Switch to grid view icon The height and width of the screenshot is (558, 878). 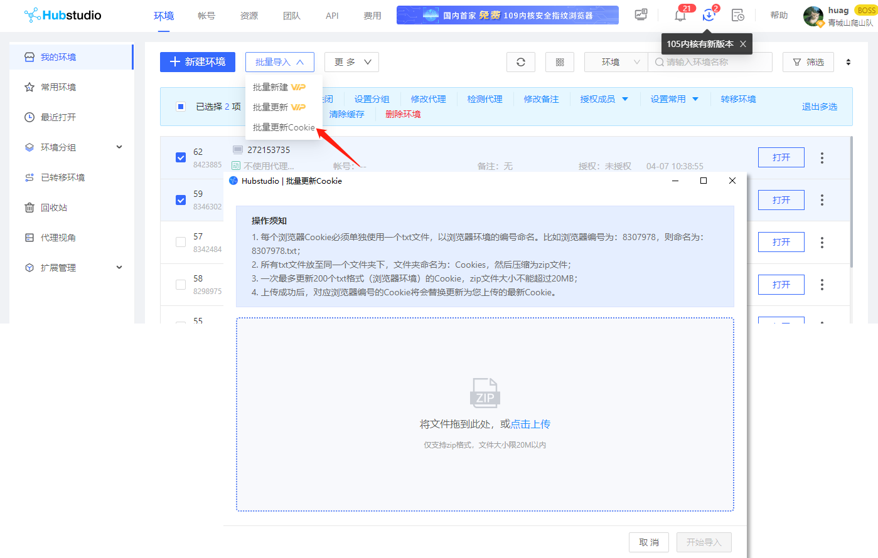(560, 62)
